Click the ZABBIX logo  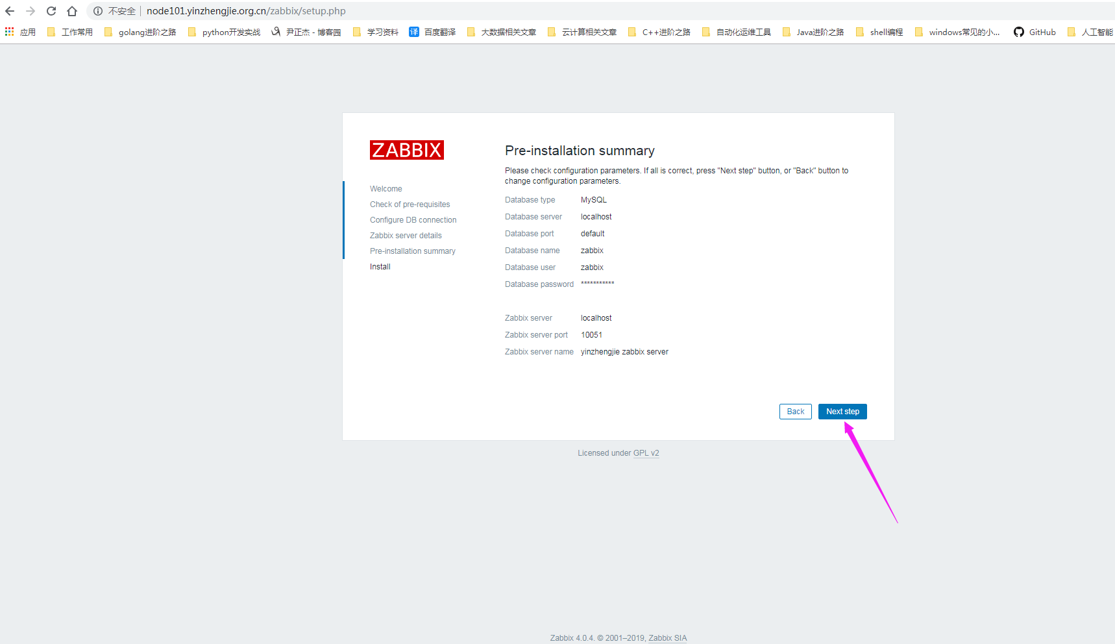[407, 150]
